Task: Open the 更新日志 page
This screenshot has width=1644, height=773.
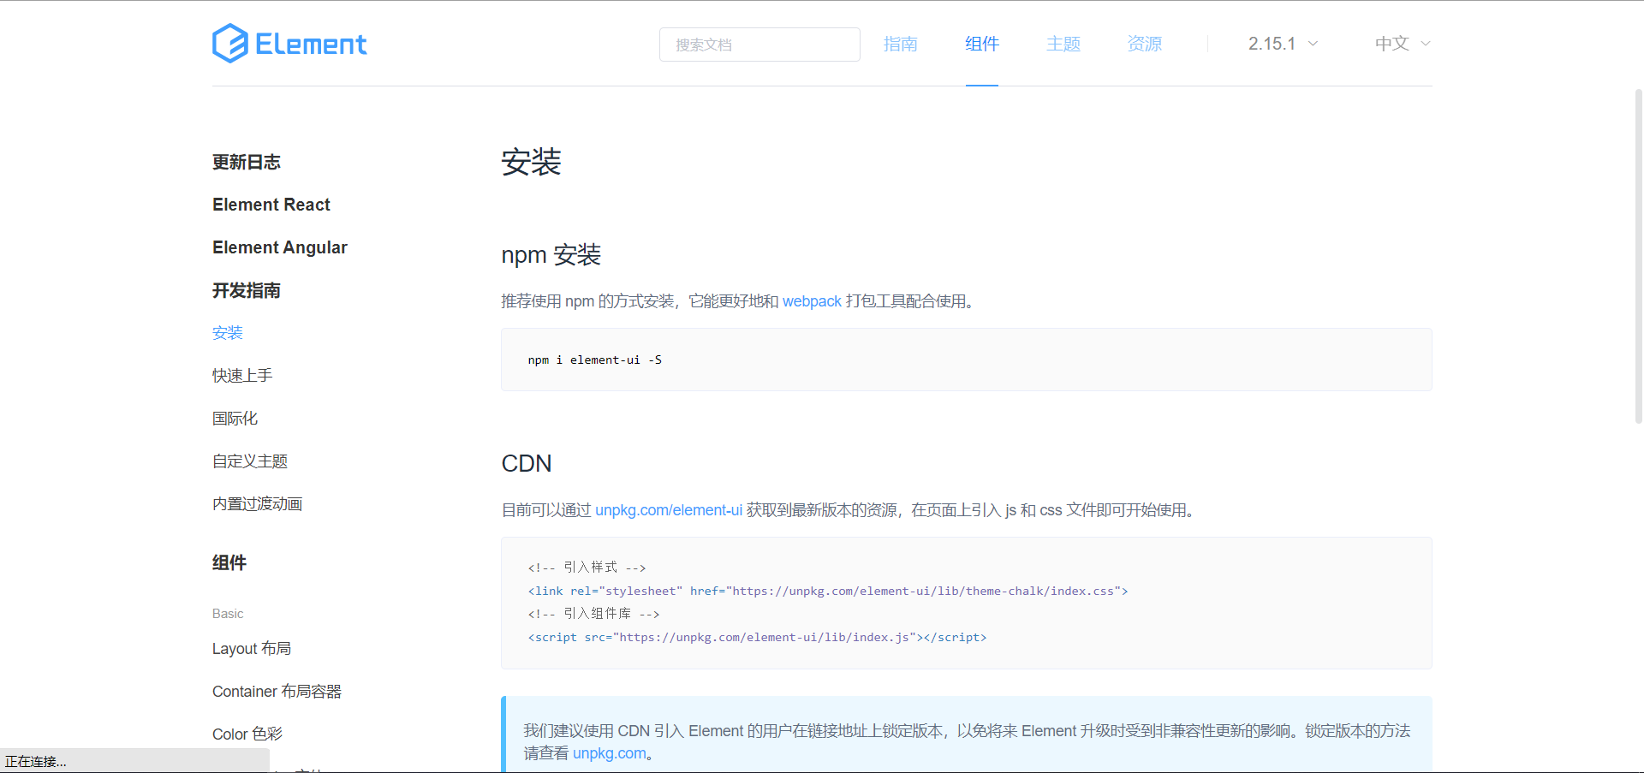Action: [x=246, y=162]
